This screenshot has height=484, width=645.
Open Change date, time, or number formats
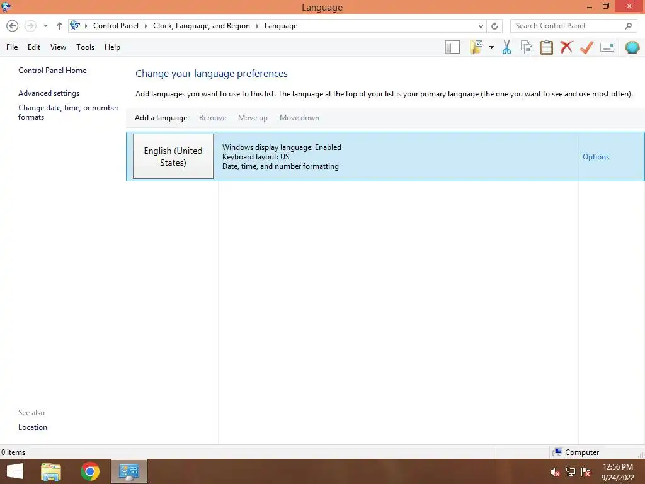pos(68,112)
